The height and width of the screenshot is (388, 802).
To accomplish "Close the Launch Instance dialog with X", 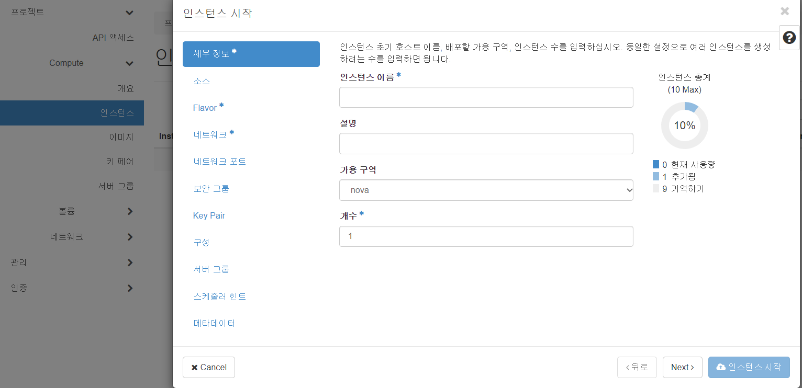I will 785,11.
